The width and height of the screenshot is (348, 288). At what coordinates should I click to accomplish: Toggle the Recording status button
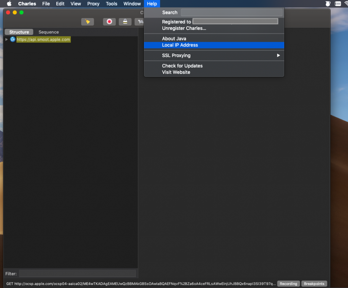(288, 284)
